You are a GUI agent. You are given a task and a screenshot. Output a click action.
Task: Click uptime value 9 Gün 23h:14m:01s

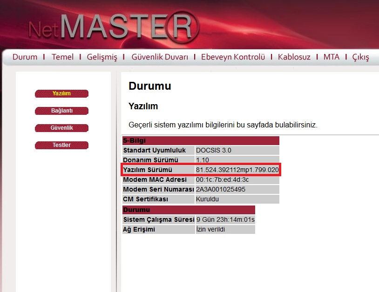click(225, 219)
